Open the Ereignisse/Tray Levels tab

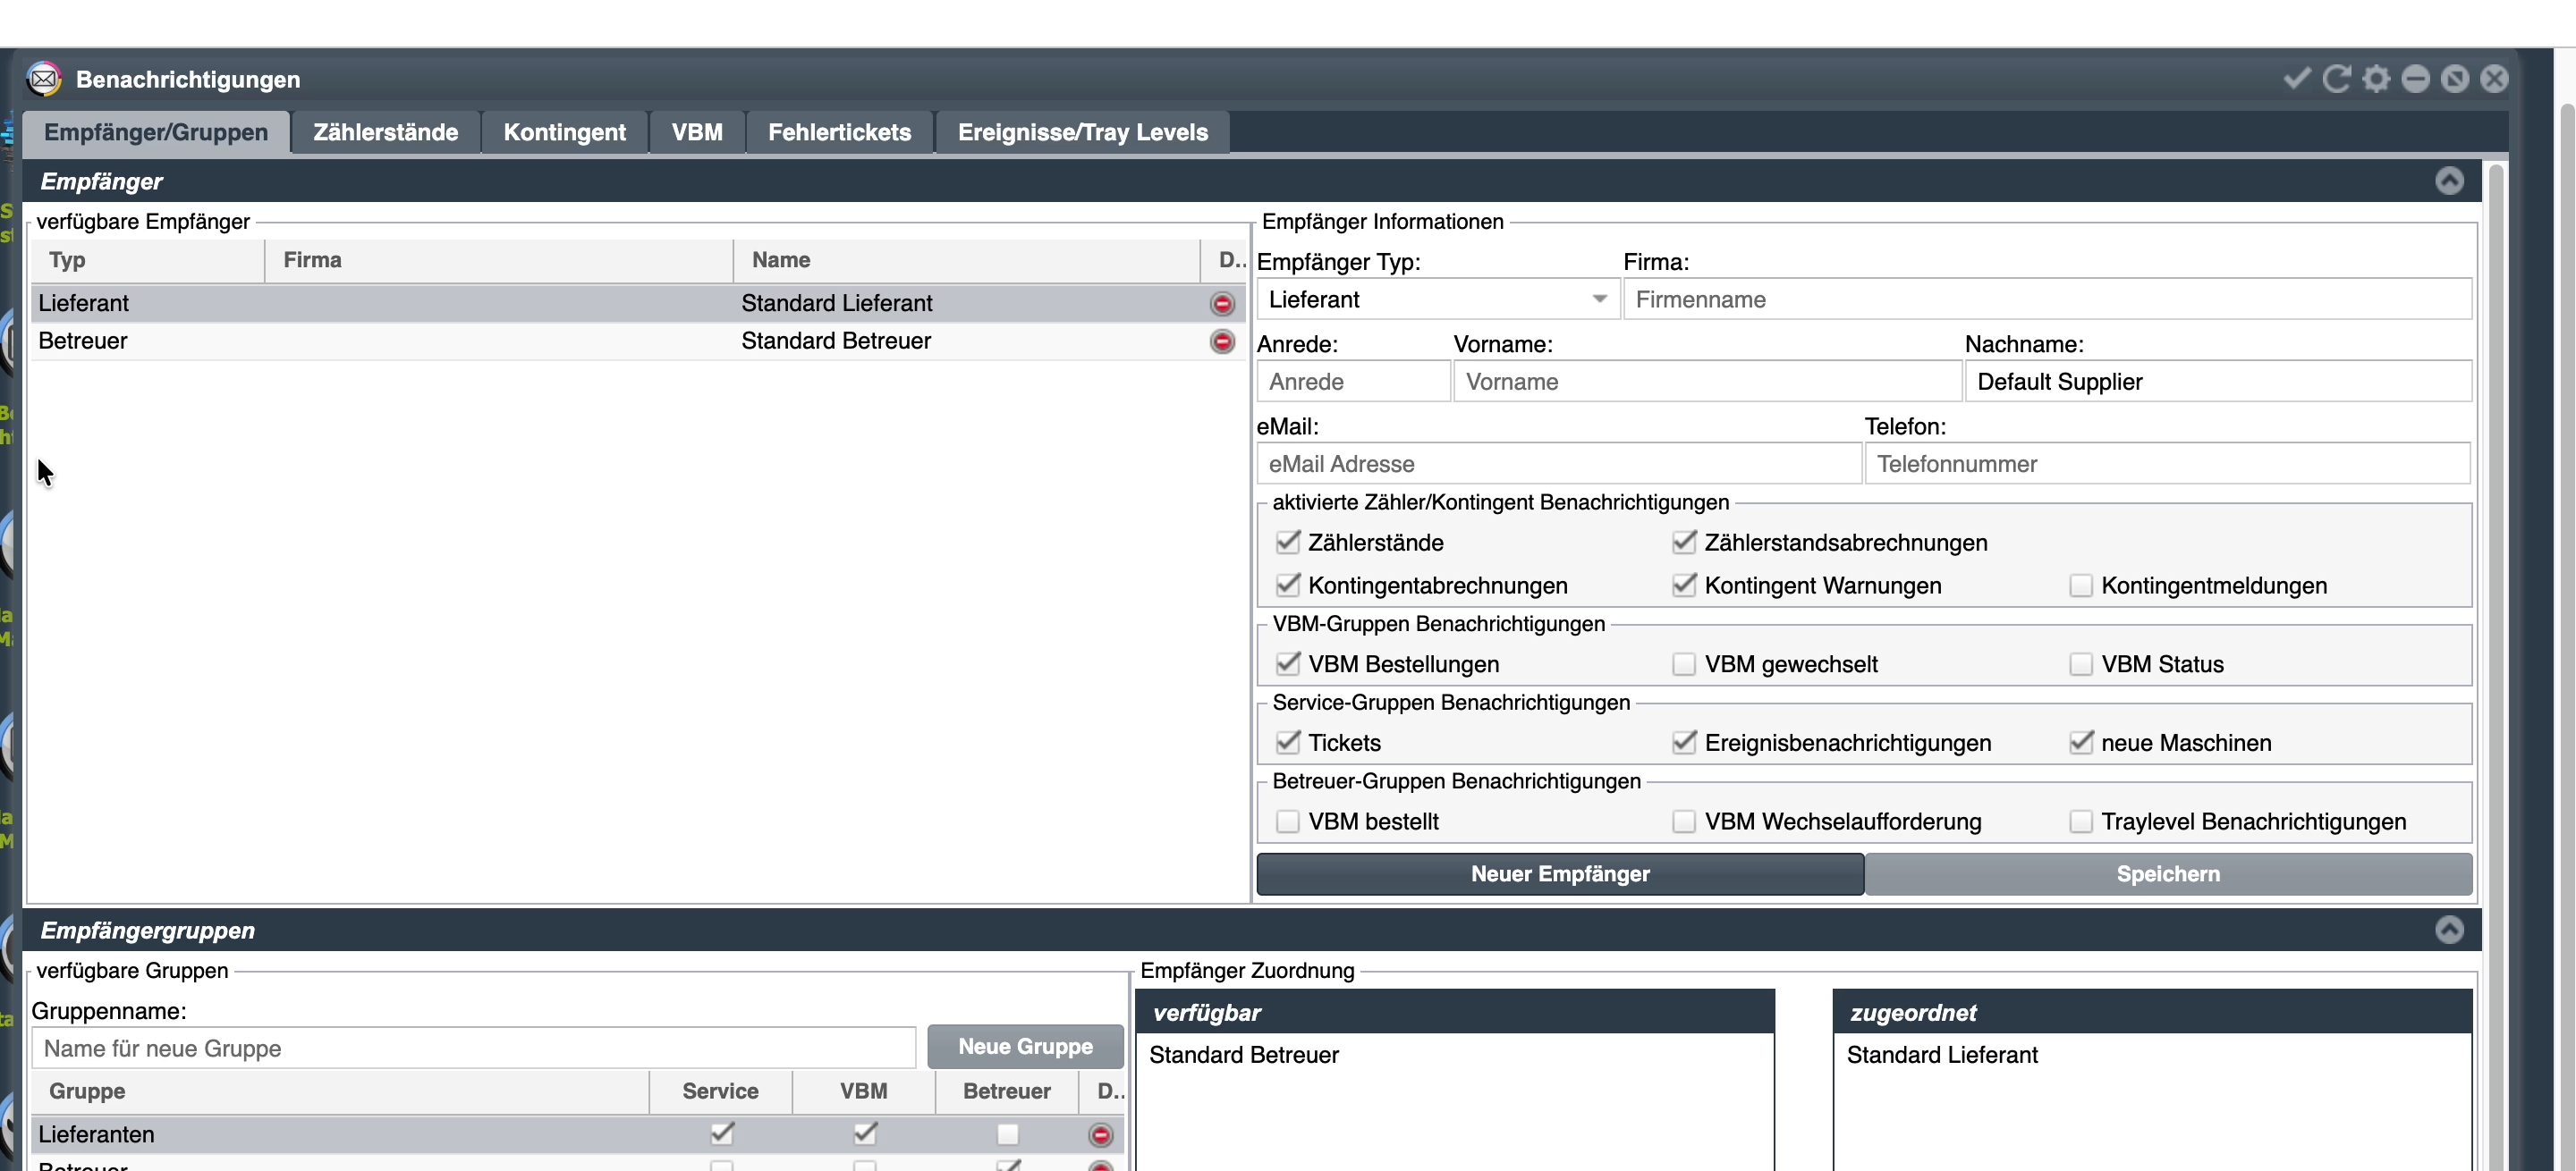tap(1083, 132)
